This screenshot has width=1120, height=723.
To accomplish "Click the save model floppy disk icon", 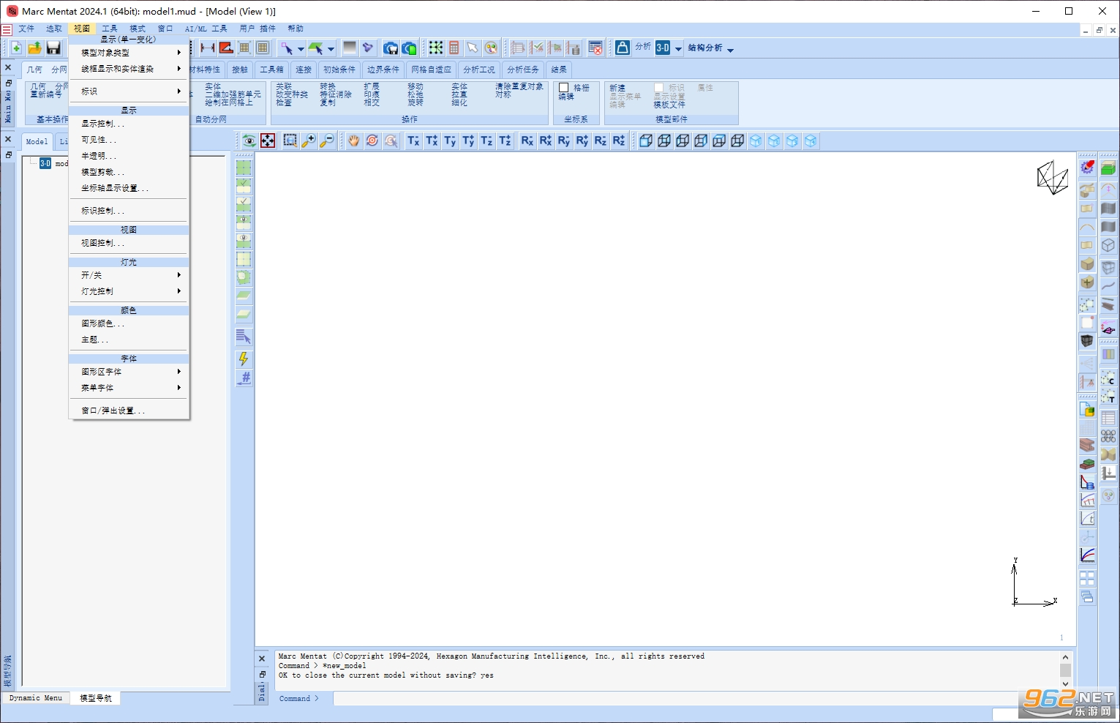I will 53,48.
